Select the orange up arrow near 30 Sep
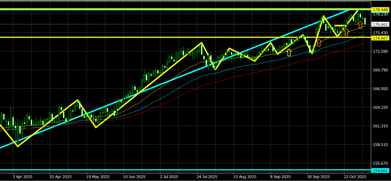 (x=318, y=43)
